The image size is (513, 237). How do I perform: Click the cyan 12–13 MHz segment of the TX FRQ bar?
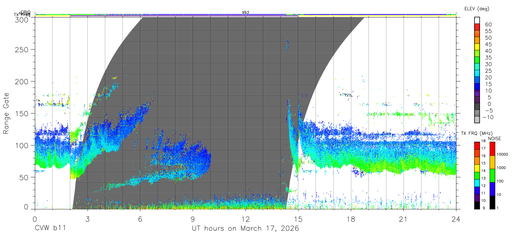tap(477, 183)
